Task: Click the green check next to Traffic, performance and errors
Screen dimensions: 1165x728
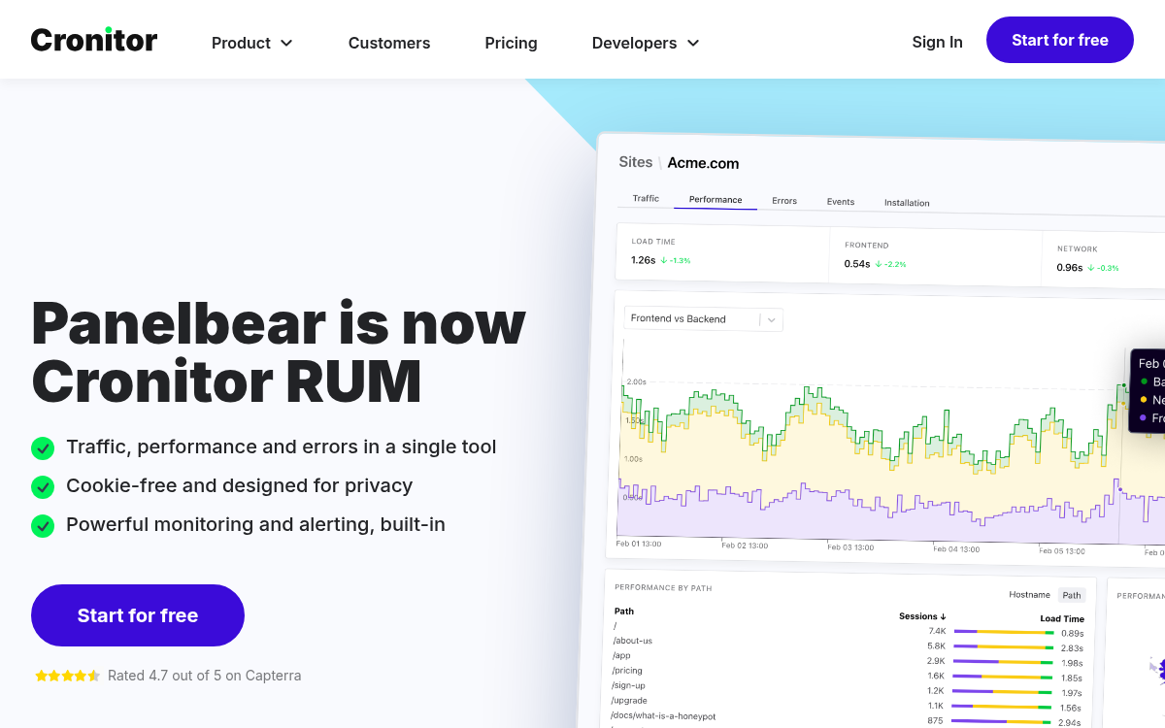Action: click(x=43, y=447)
